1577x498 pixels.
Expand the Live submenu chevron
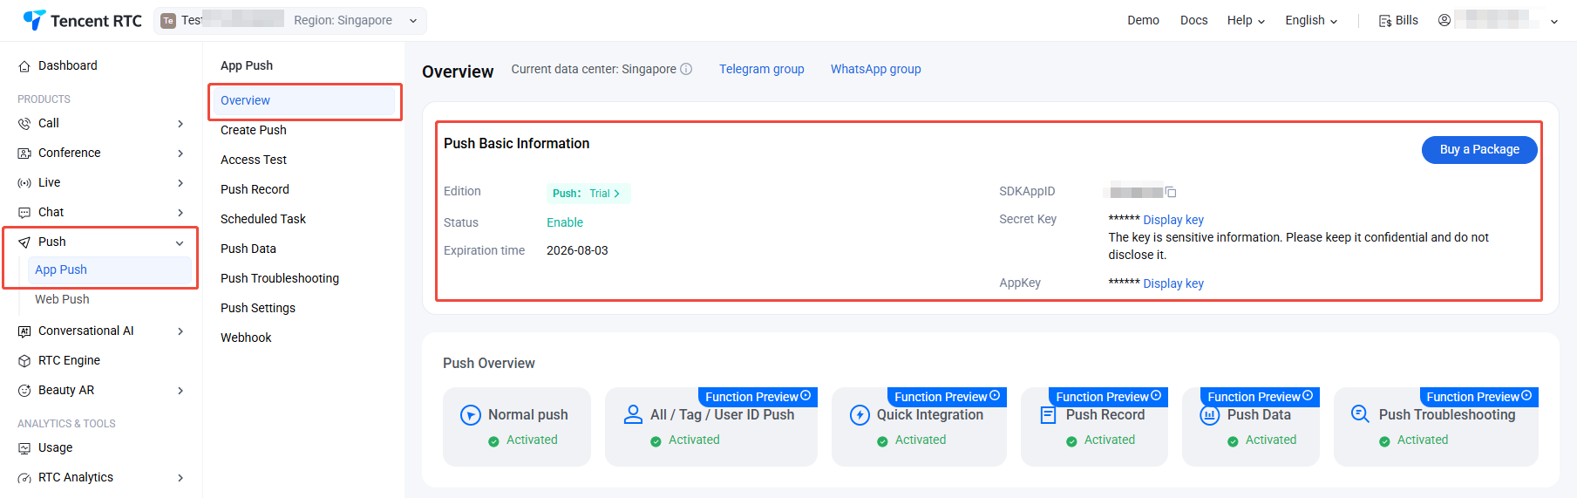[180, 183]
